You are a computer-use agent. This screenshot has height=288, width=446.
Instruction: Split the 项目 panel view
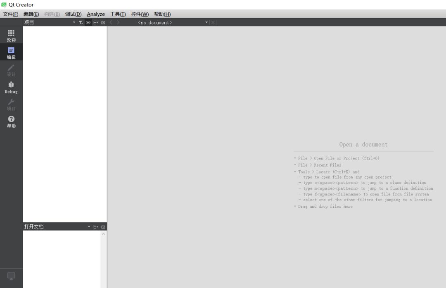point(95,22)
